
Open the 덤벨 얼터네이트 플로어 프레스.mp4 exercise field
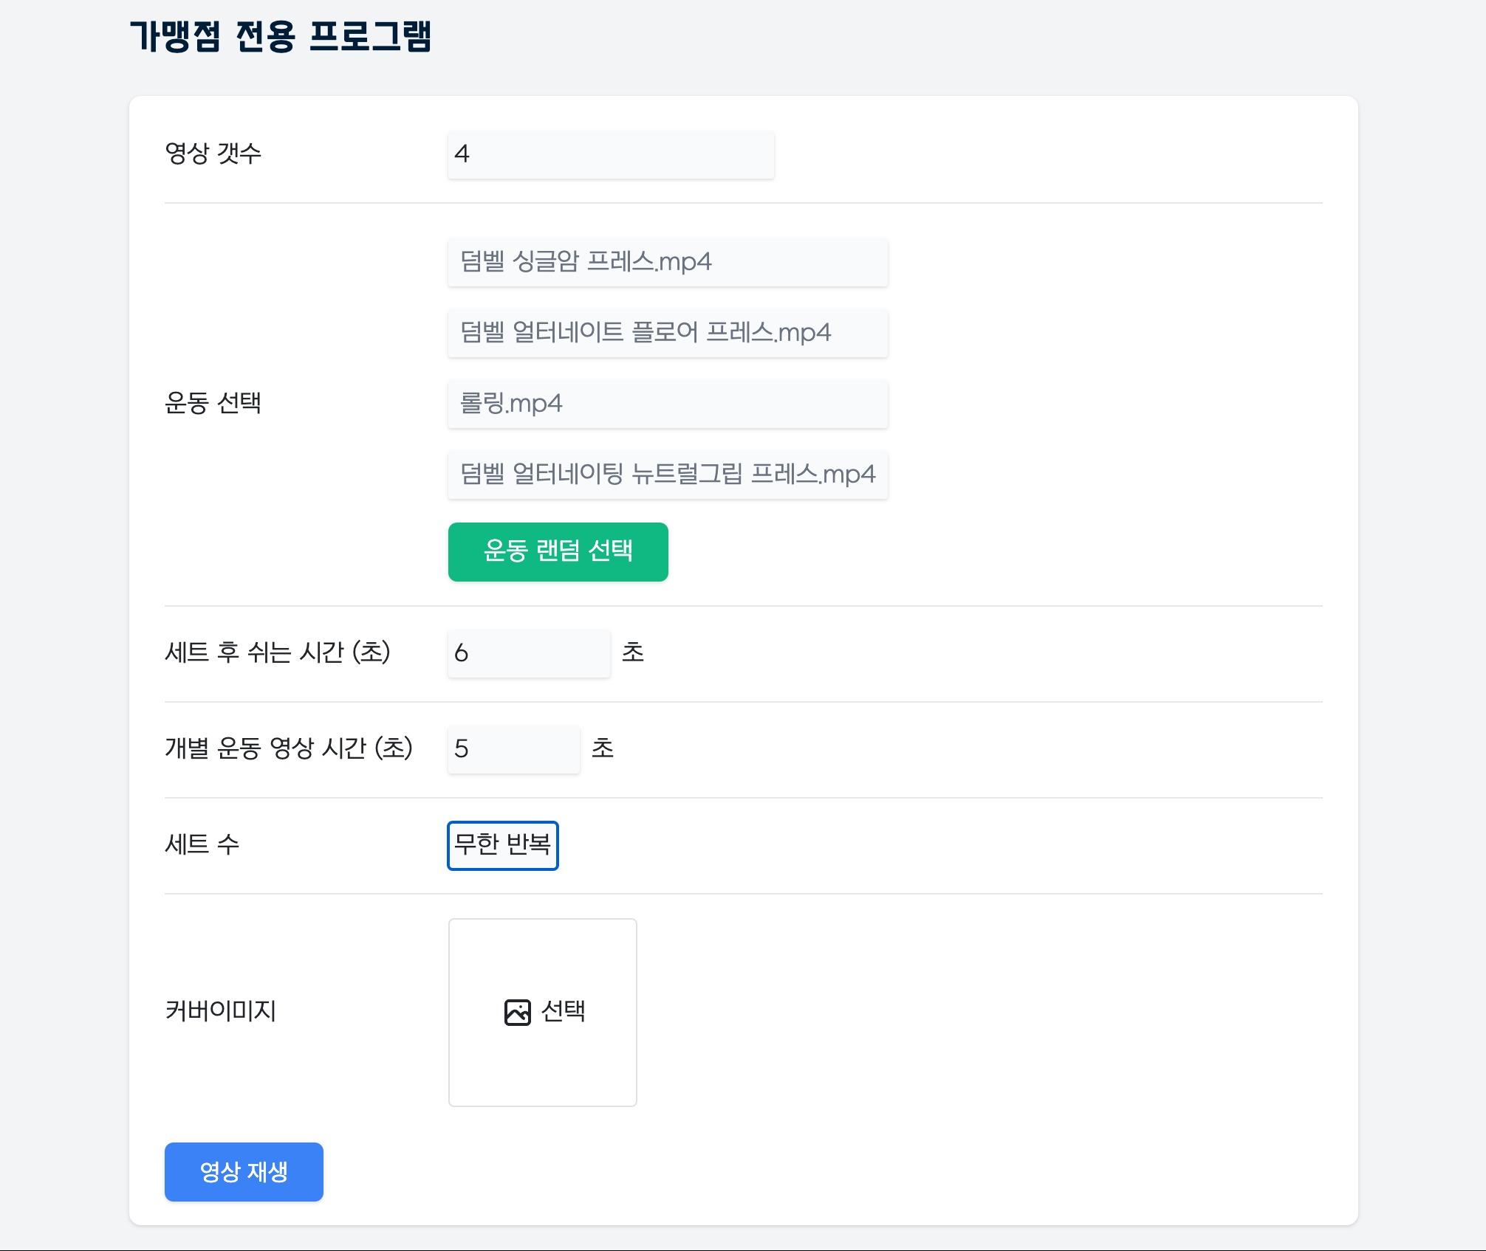pos(668,333)
